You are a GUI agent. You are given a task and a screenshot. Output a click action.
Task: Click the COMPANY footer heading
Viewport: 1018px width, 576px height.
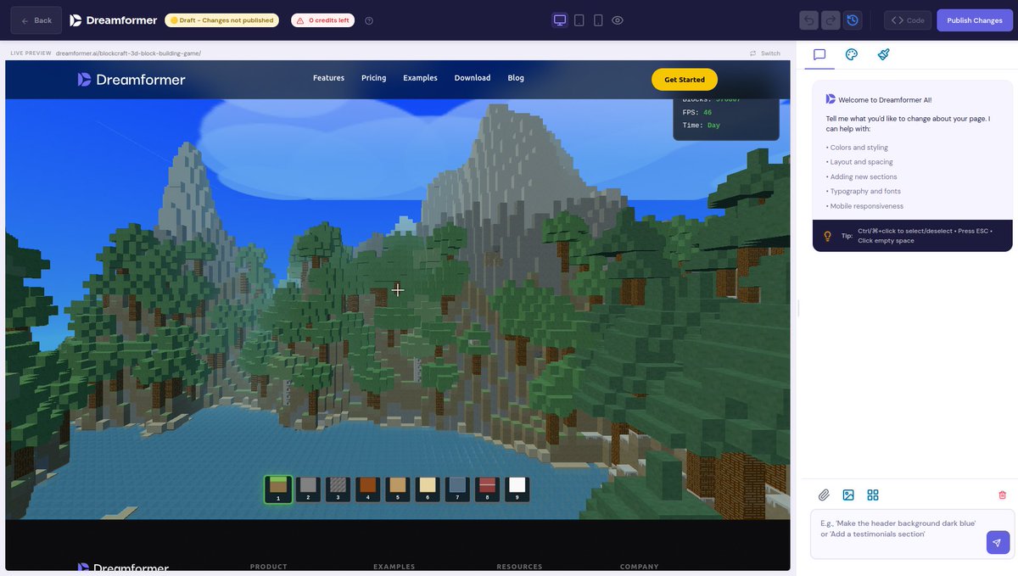[640, 567]
